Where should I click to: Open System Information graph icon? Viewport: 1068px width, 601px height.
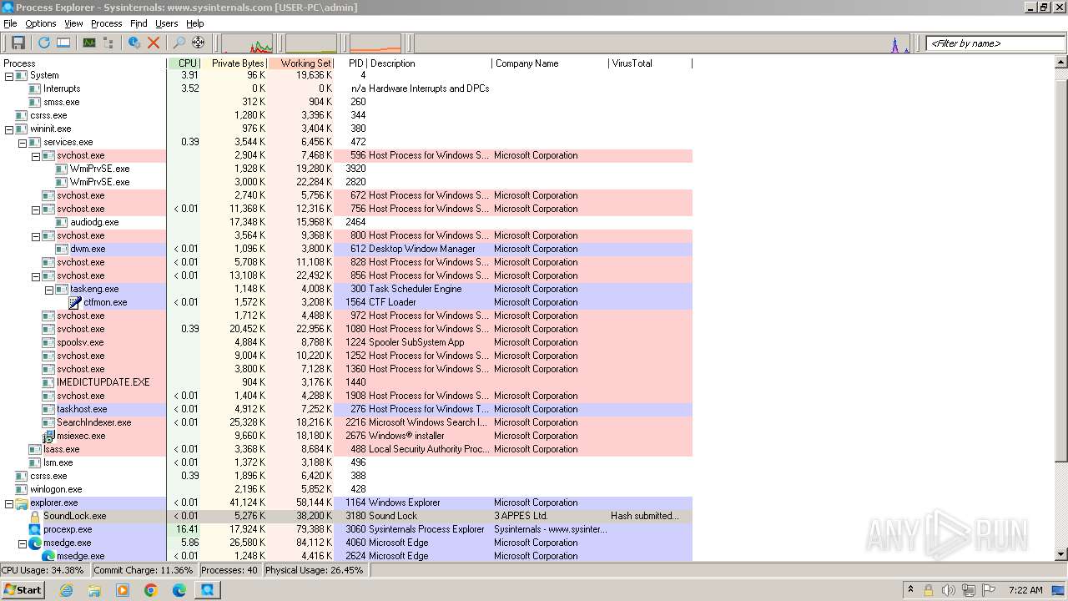pyautogui.click(x=88, y=43)
